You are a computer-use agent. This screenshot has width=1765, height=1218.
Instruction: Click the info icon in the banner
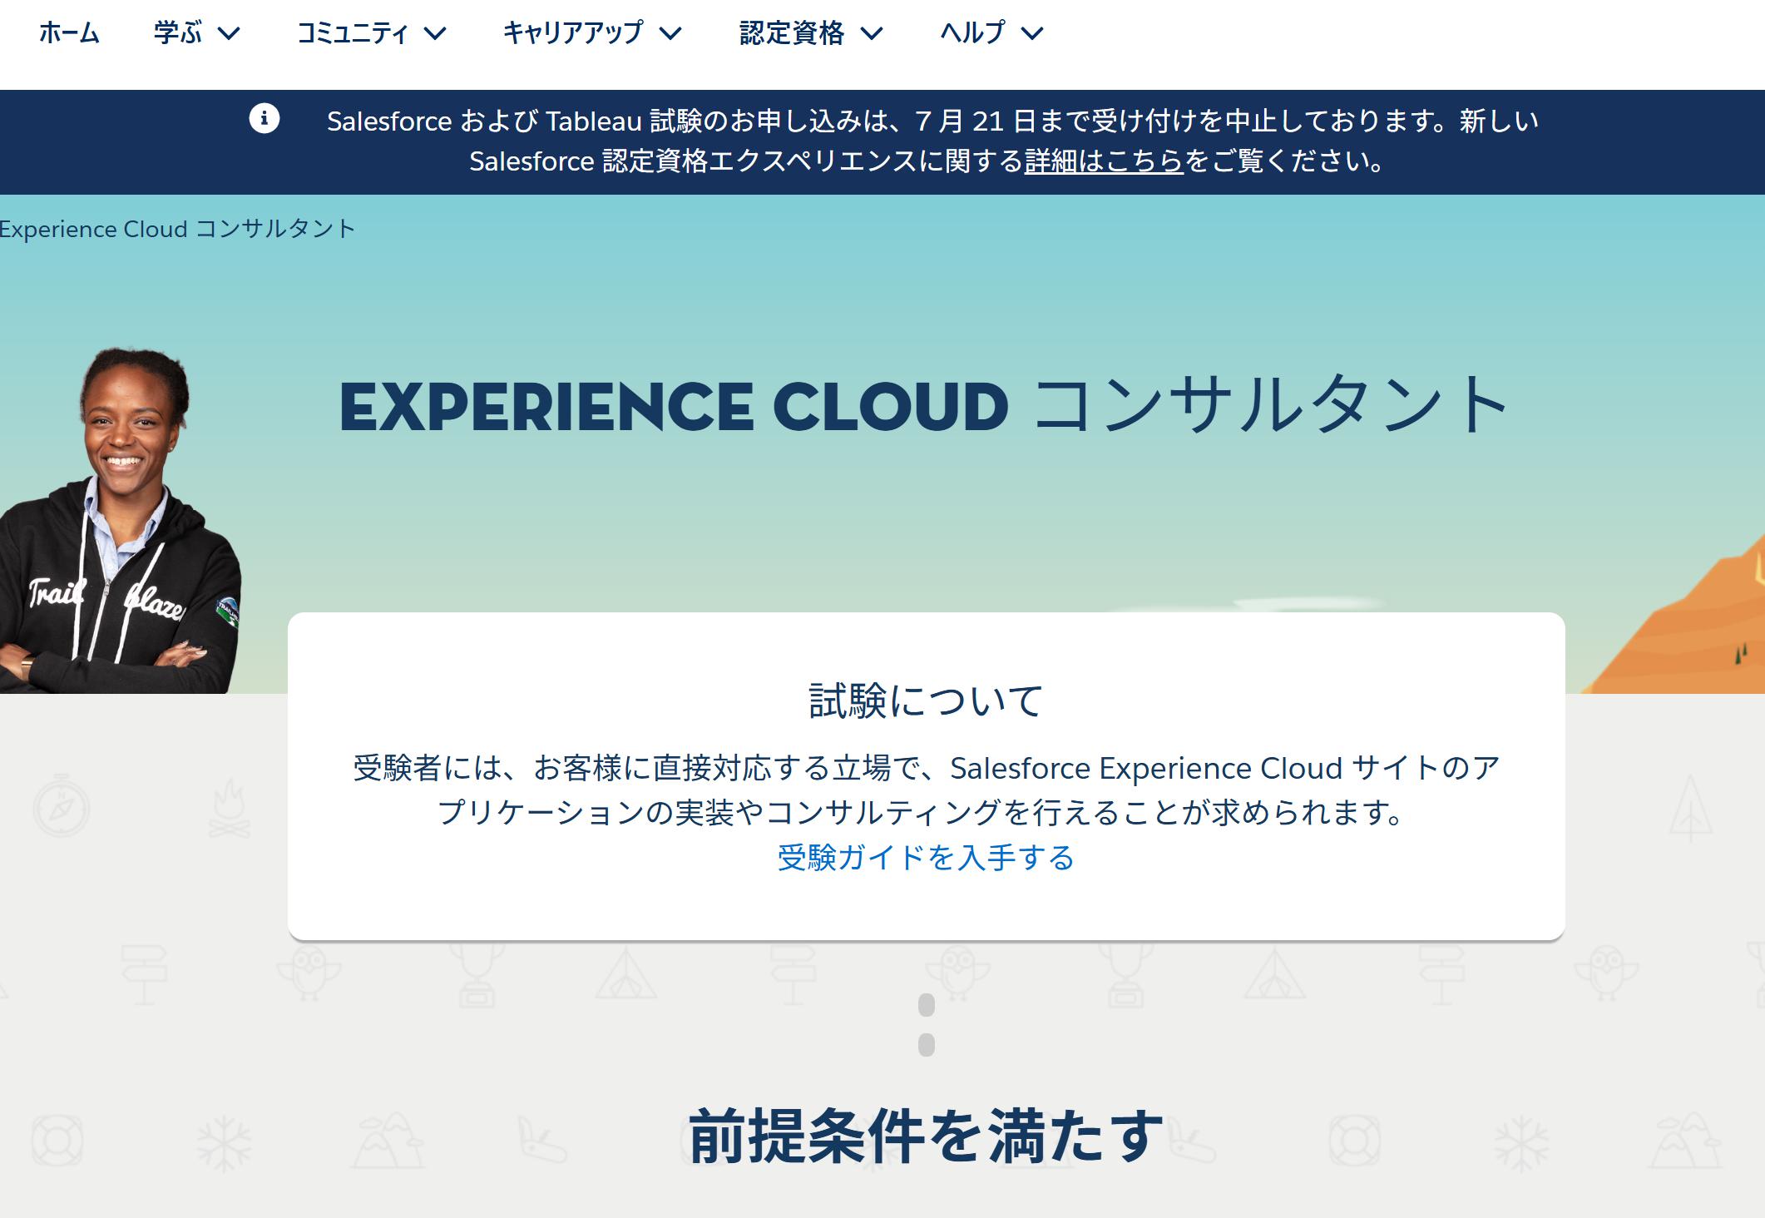[x=265, y=119]
